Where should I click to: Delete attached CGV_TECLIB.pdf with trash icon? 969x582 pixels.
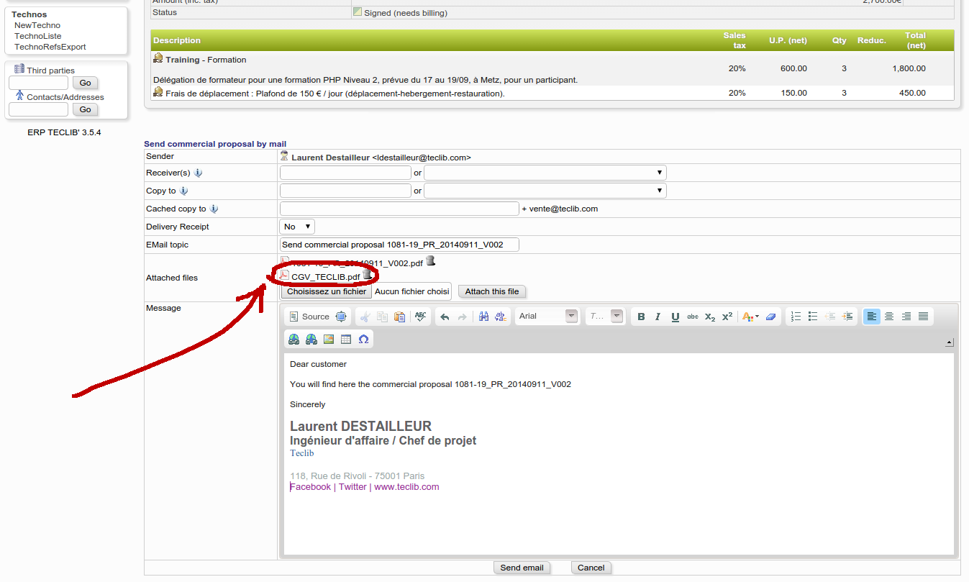point(368,276)
